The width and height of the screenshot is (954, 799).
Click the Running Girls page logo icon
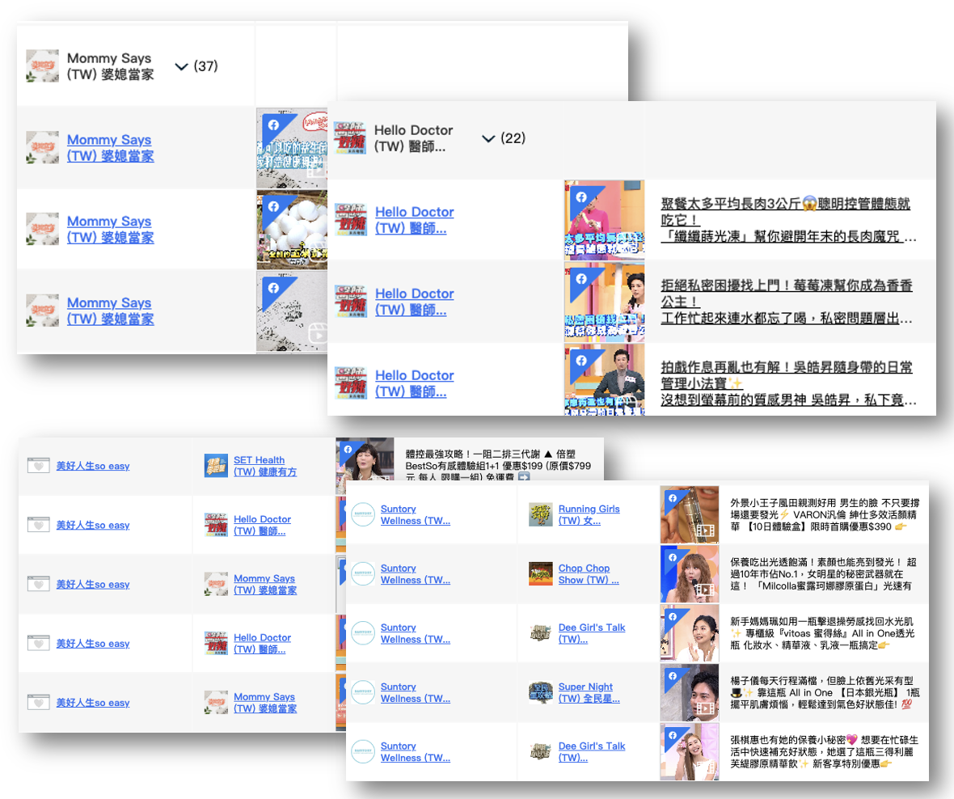point(540,514)
